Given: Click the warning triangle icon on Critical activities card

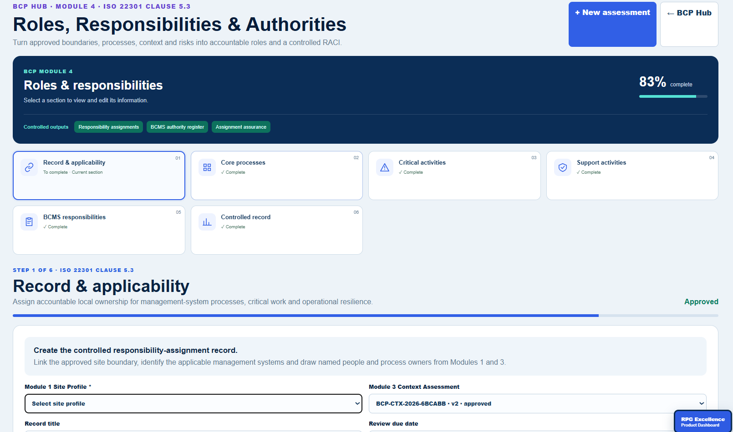Looking at the screenshot, I should (x=385, y=167).
